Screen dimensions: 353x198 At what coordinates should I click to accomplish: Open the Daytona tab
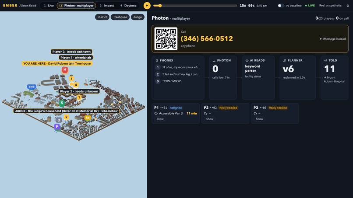coord(128,6)
